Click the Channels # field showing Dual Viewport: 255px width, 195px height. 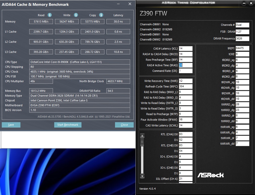click(242, 25)
